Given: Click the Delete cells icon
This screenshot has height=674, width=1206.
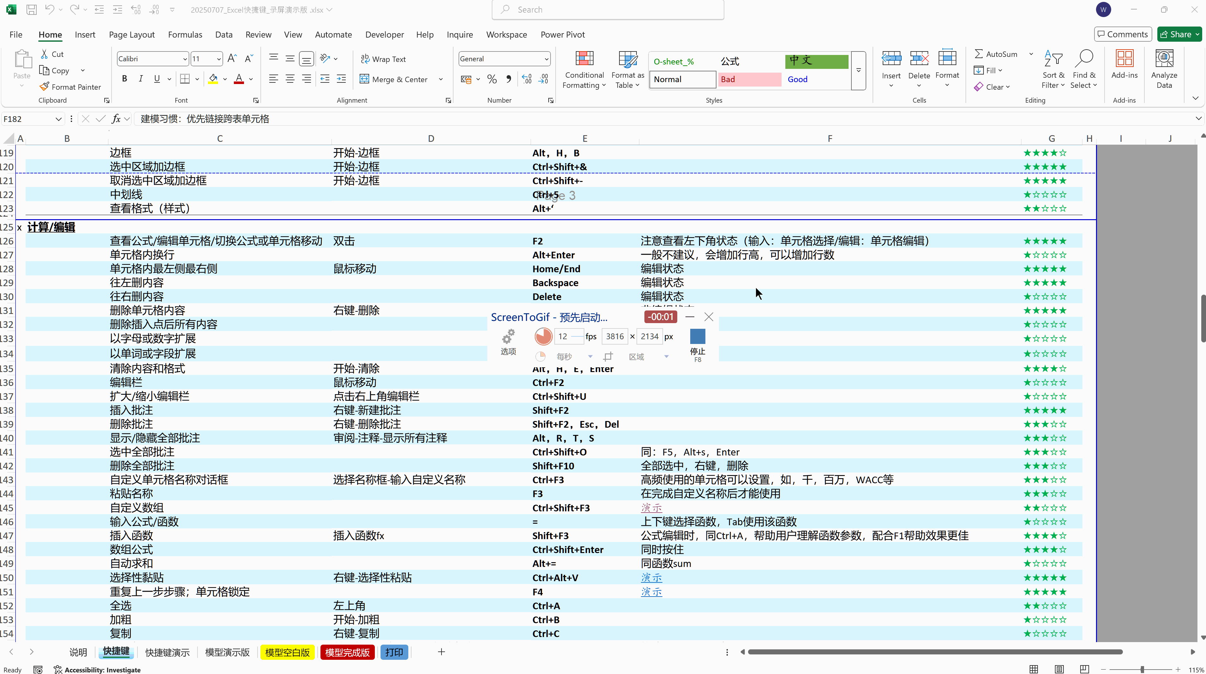Looking at the screenshot, I should click(919, 58).
